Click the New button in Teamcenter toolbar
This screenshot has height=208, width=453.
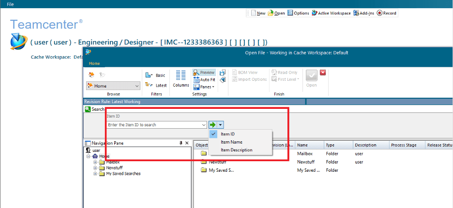(x=258, y=13)
